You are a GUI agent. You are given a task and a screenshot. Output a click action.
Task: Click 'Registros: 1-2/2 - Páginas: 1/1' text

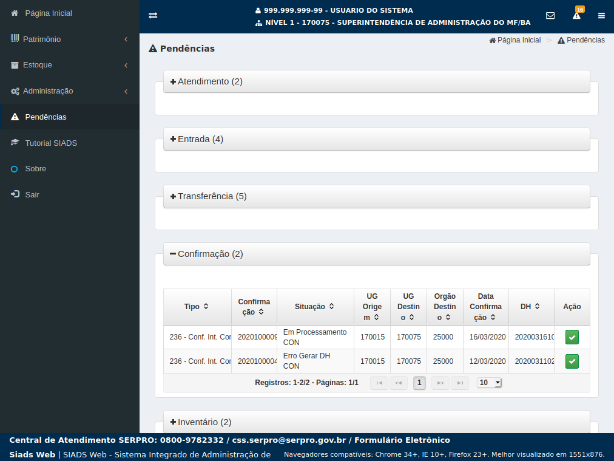306,383
